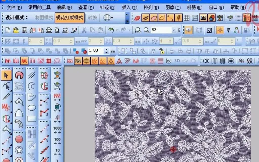259x162 pixels.
Task: Expand the undo history dropdown arrow
Action: (117, 30)
